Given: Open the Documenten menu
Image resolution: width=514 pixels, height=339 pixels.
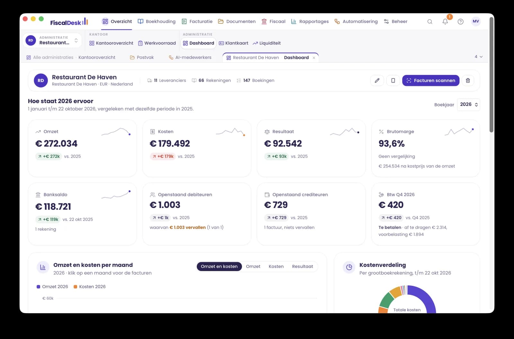Looking at the screenshot, I should pyautogui.click(x=237, y=21).
